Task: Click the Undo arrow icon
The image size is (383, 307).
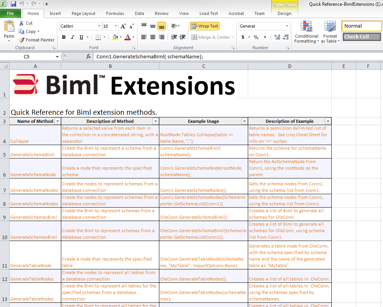Action: [x=22, y=4]
